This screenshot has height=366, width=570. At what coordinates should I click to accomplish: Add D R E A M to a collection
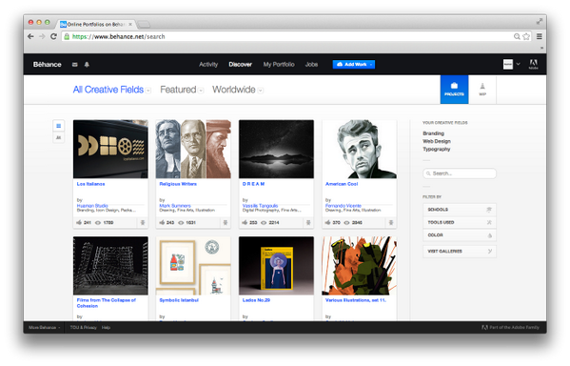click(x=308, y=222)
